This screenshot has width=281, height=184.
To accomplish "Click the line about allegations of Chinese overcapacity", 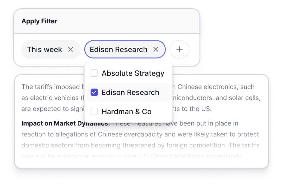I will coord(140,134).
